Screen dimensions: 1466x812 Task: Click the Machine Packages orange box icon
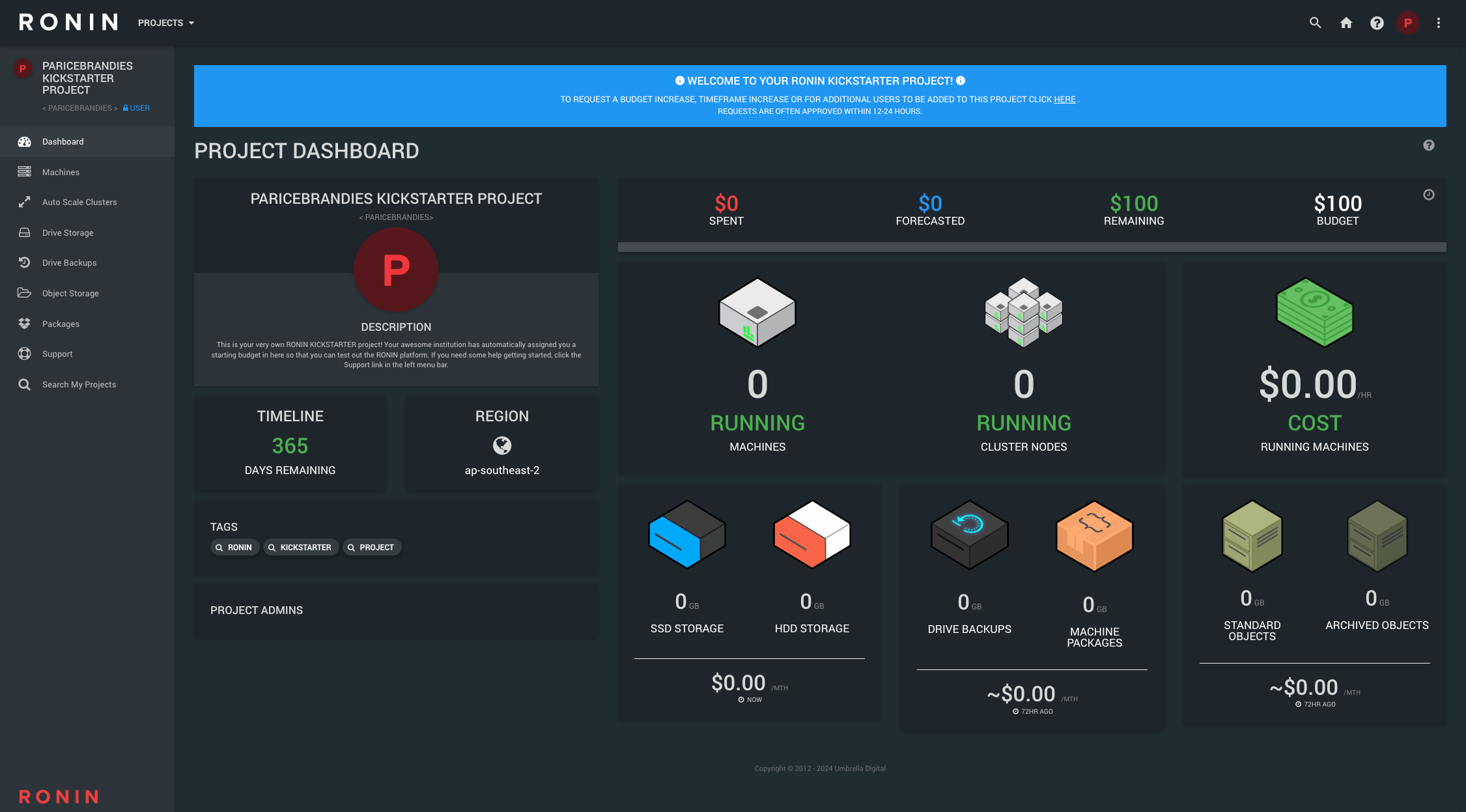click(x=1094, y=535)
